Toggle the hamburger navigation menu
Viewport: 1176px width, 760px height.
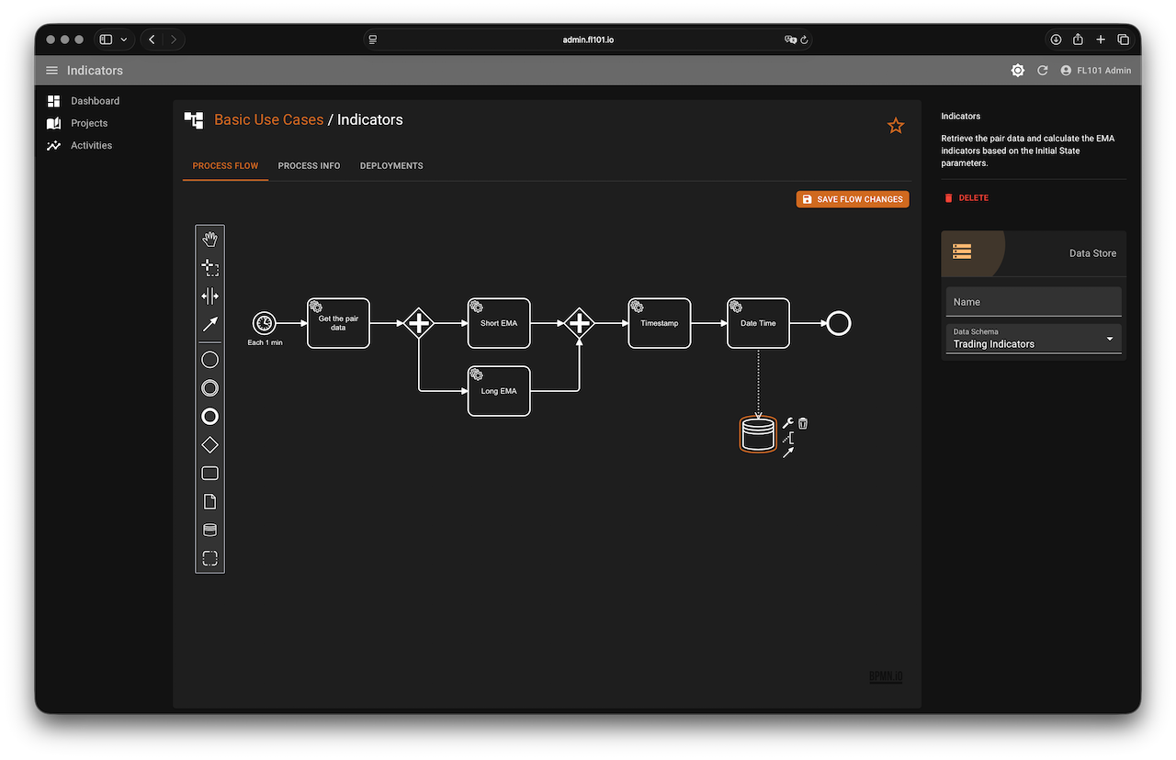pos(51,71)
